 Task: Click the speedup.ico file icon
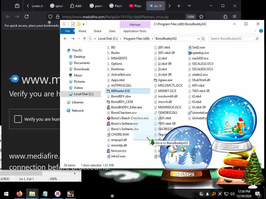coord(189,53)
